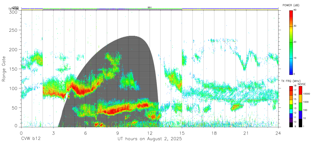Image resolution: width=313 pixels, height=144 pixels.
Task: Click the 200 tick on Range Gate axis
Action: pos(13,50)
